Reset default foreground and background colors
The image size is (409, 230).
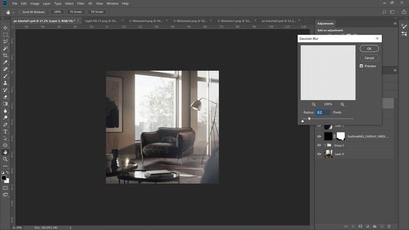coord(3,172)
